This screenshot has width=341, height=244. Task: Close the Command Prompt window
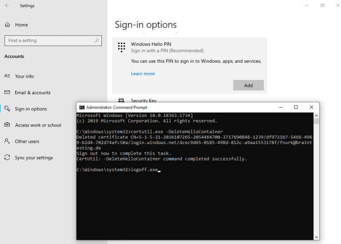tap(311, 107)
